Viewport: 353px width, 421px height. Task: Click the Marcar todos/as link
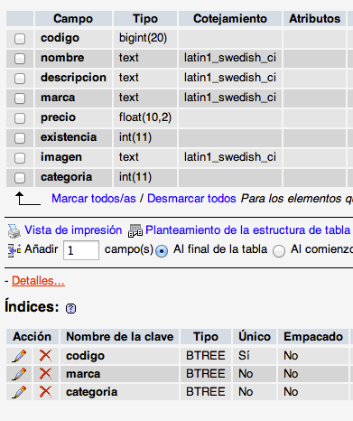pyautogui.click(x=94, y=199)
